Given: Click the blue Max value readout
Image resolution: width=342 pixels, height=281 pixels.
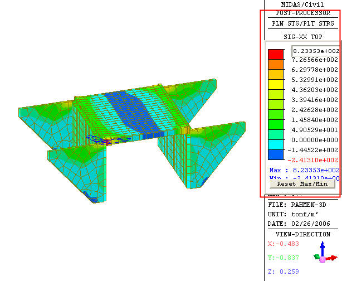Looking at the screenshot, I should 304,170.
